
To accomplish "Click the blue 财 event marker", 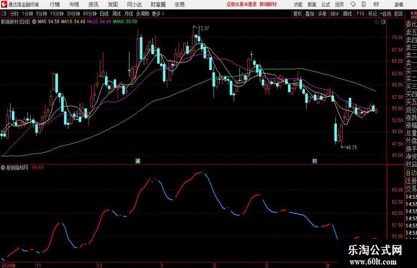I will pos(315,161).
